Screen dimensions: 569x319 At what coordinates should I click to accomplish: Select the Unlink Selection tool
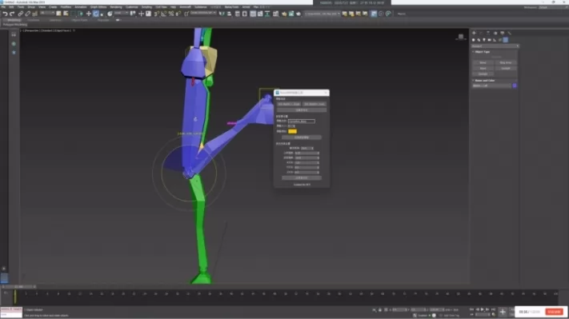(27, 14)
